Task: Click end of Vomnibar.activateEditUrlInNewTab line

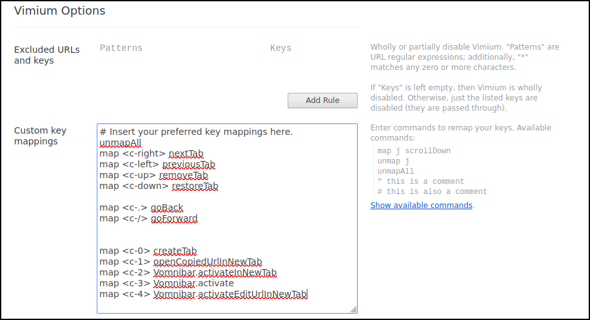Action: [308, 294]
